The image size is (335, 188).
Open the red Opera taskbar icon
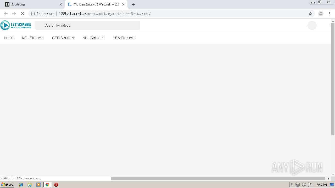pyautogui.click(x=56, y=185)
